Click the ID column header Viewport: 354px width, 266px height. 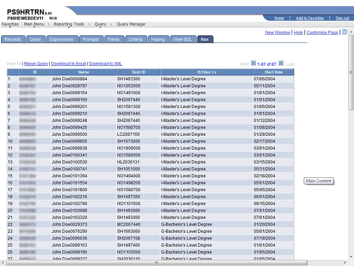coord(35,72)
